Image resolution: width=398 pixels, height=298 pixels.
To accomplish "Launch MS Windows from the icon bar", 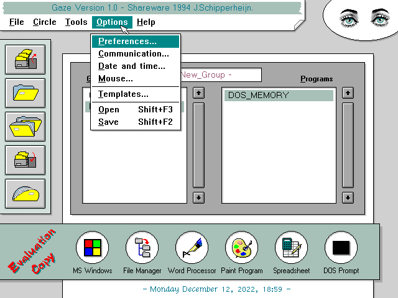I will [x=93, y=248].
